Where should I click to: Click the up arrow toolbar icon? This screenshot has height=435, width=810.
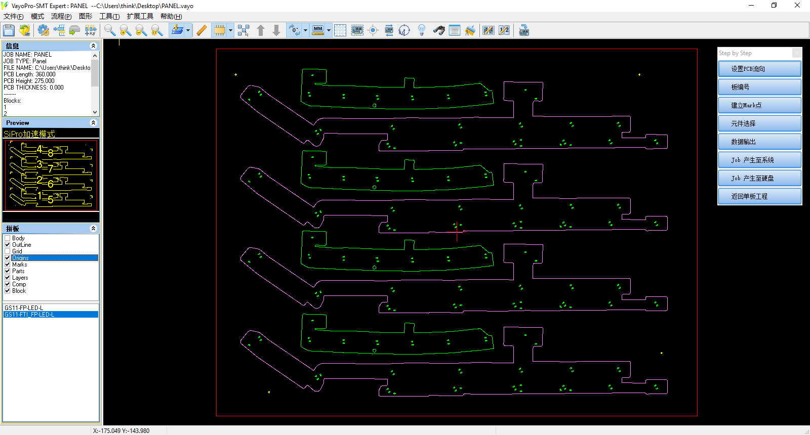click(x=261, y=30)
